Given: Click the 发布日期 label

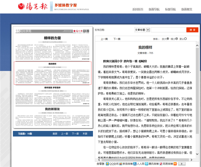Looking at the screenshot, I should [100, 30].
